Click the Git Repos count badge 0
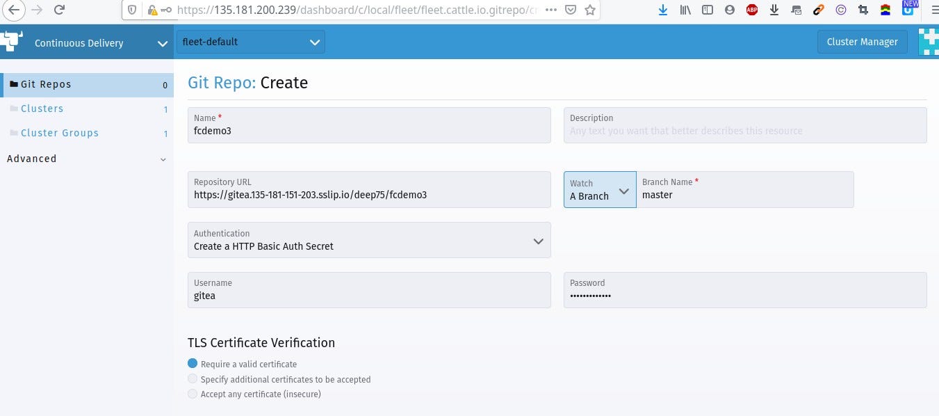 [x=165, y=86]
